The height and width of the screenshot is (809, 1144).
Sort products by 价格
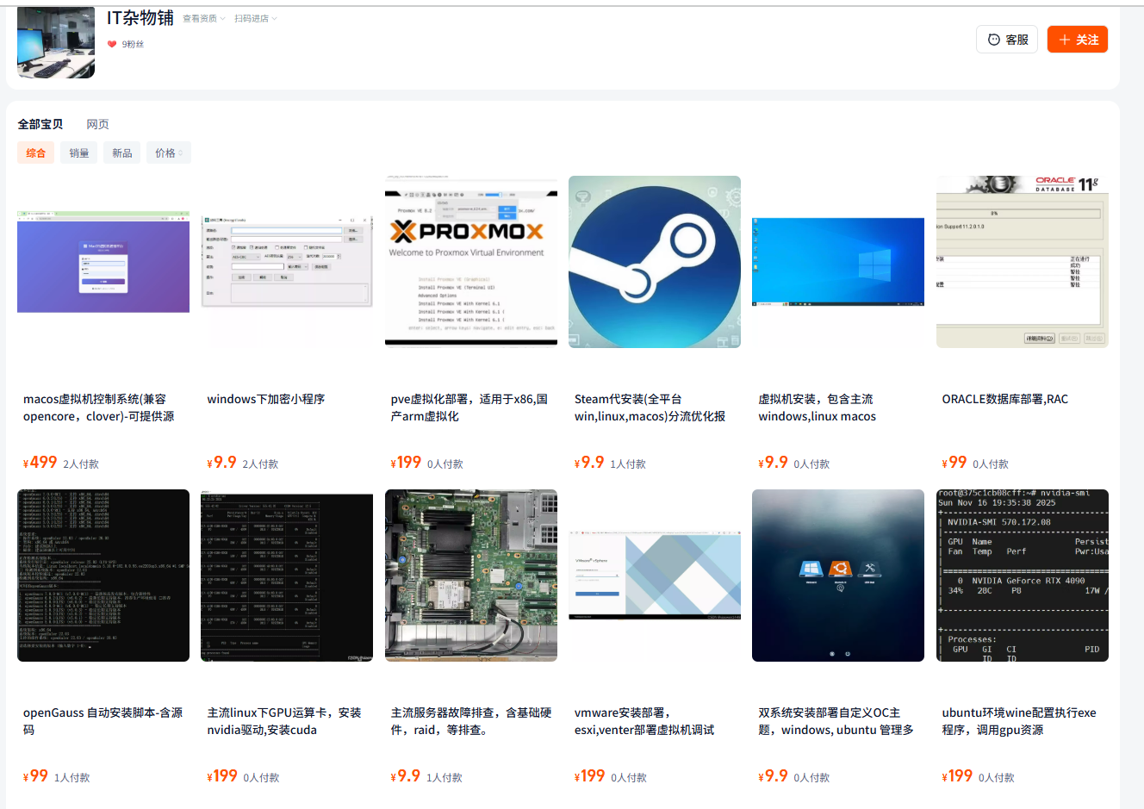168,152
